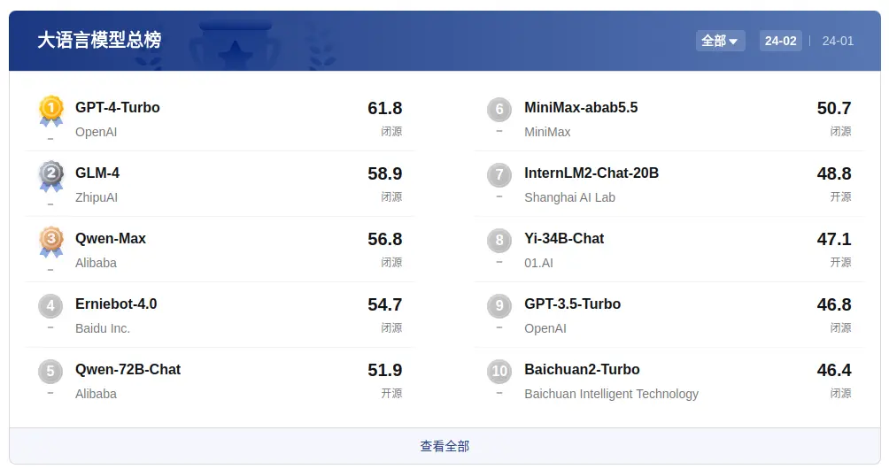Click the 闭源 tag under score 61.8
The height and width of the screenshot is (469, 889).
[x=391, y=132]
